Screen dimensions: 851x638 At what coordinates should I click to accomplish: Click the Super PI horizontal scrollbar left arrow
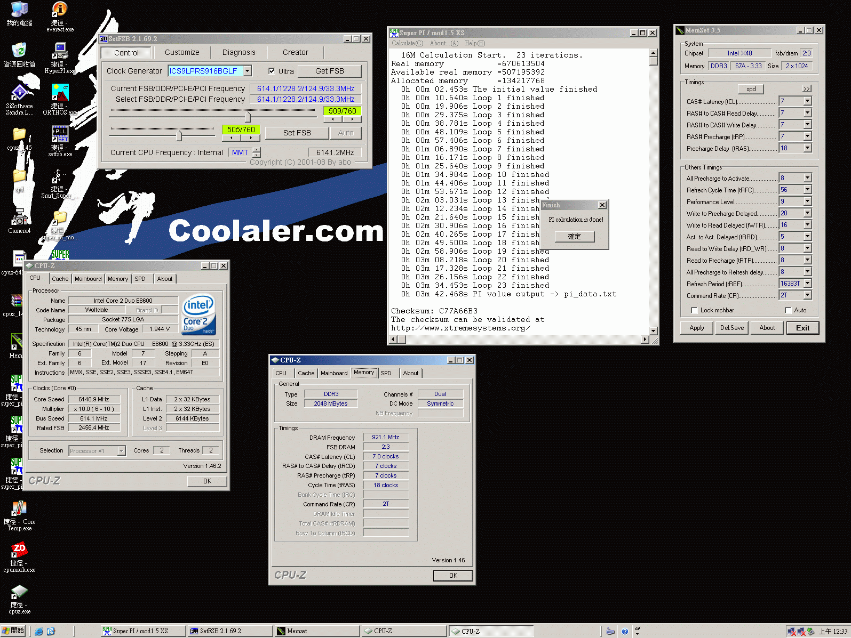pyautogui.click(x=394, y=339)
